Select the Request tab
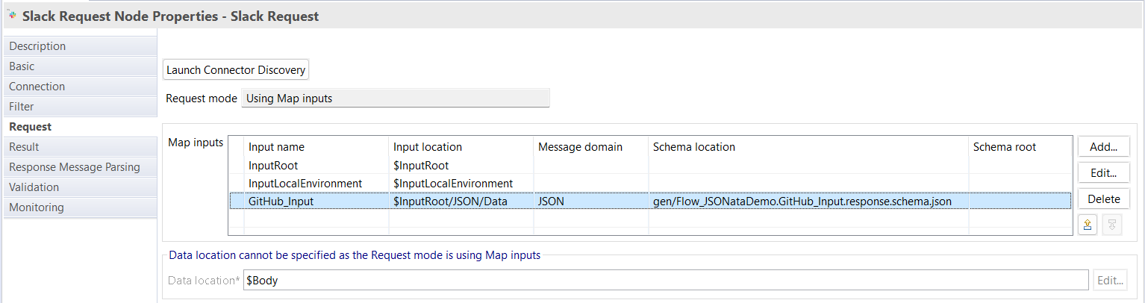This screenshot has width=1145, height=303. pyautogui.click(x=79, y=127)
